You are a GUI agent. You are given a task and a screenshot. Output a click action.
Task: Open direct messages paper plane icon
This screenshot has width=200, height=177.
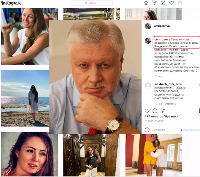(x=155, y=3)
